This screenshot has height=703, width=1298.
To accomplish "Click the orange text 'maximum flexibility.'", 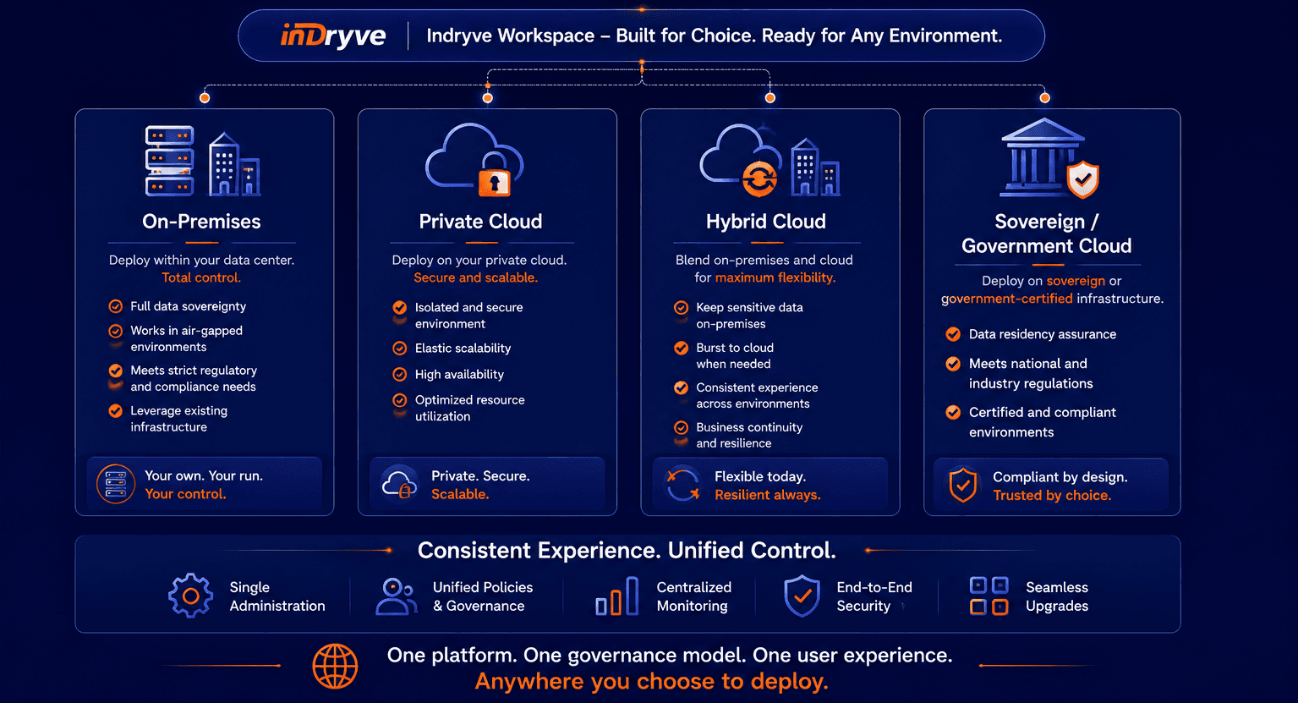I will click(775, 277).
